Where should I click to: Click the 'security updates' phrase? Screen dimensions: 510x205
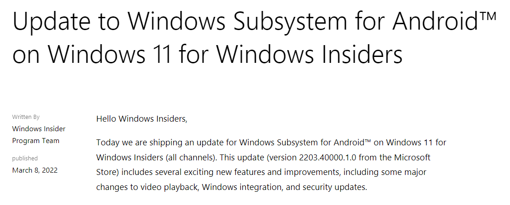click(338, 187)
